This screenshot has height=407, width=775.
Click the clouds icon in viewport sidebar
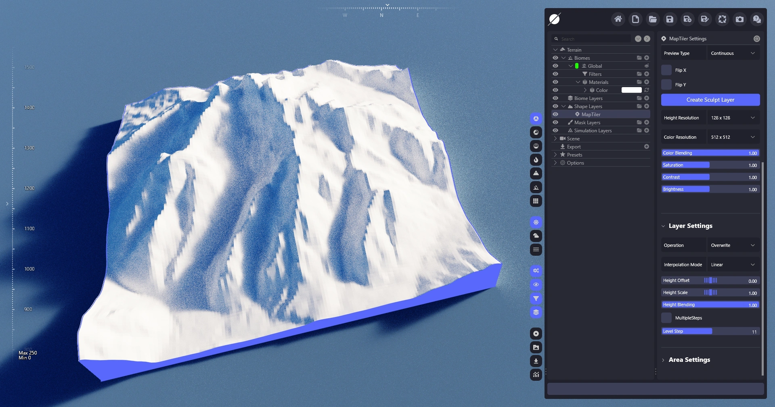tap(536, 236)
